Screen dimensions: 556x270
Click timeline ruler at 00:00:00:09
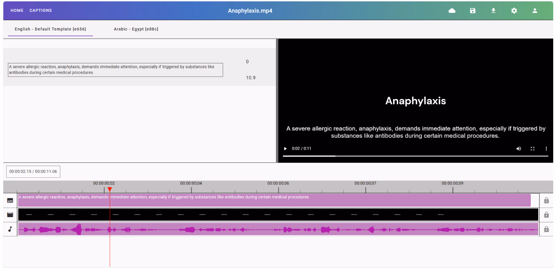coord(453,183)
